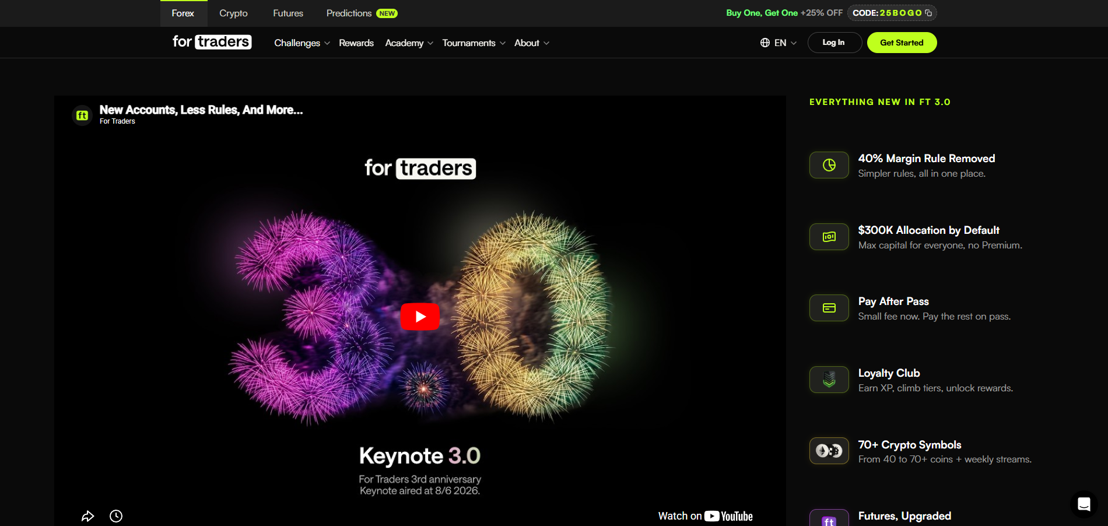Click the $300K Allocation money icon
Screen dimensions: 1108x526
click(829, 237)
